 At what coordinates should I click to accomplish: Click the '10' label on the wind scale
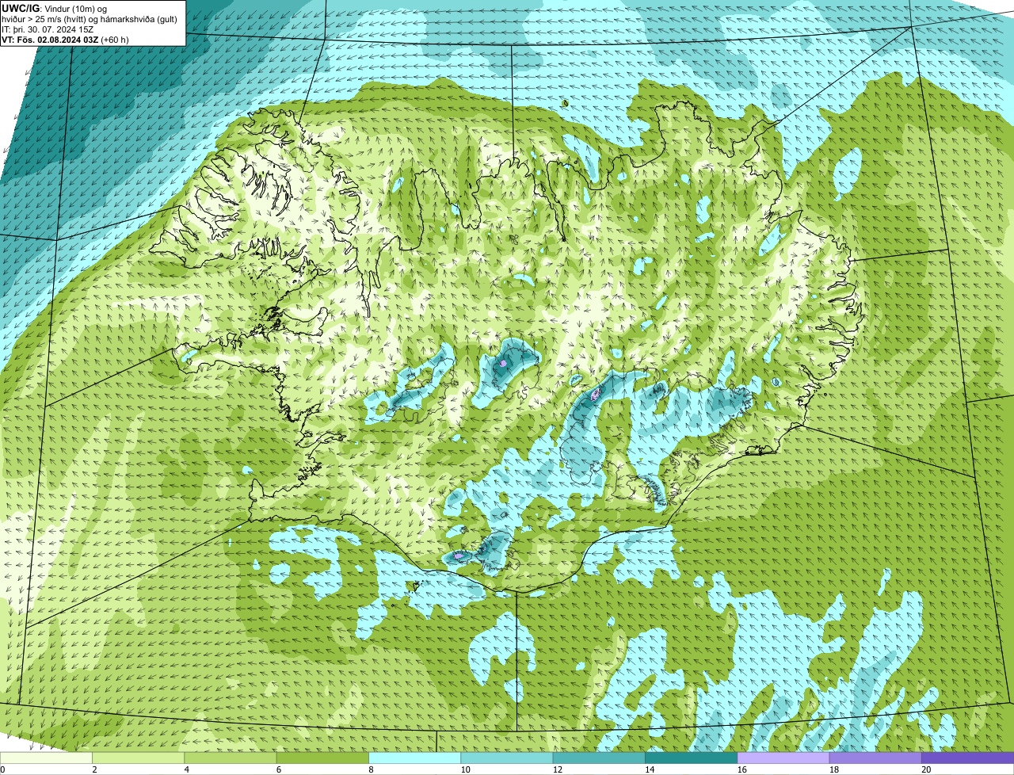pos(464,769)
